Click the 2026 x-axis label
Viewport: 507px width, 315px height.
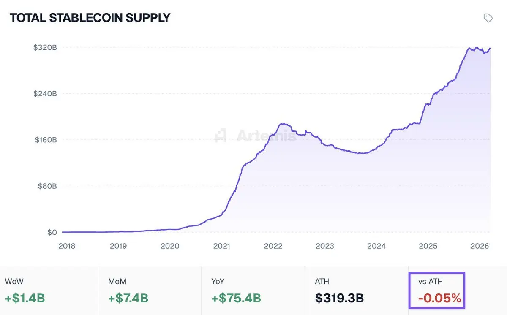point(479,246)
